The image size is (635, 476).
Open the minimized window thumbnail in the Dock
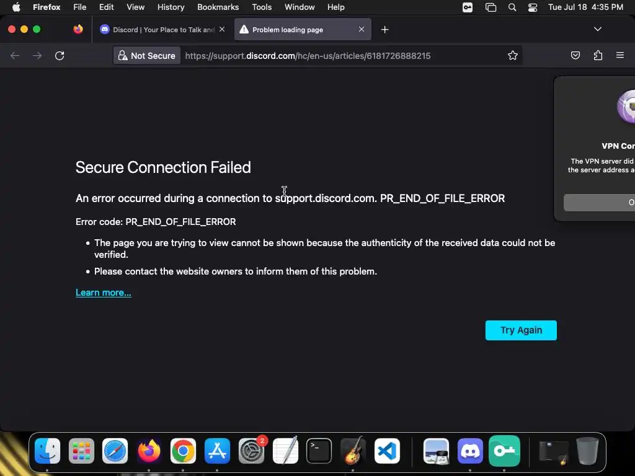pyautogui.click(x=554, y=452)
